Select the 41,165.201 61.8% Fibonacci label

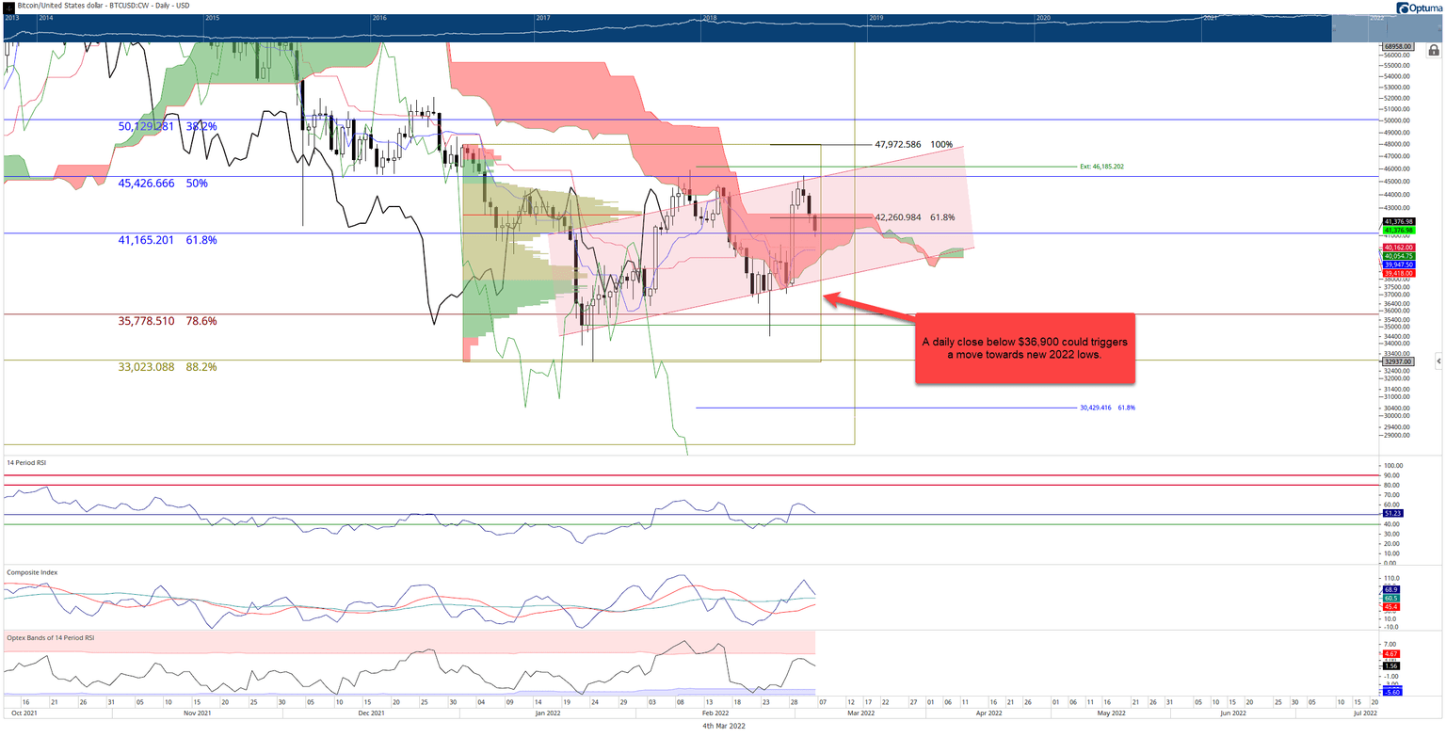pos(168,240)
